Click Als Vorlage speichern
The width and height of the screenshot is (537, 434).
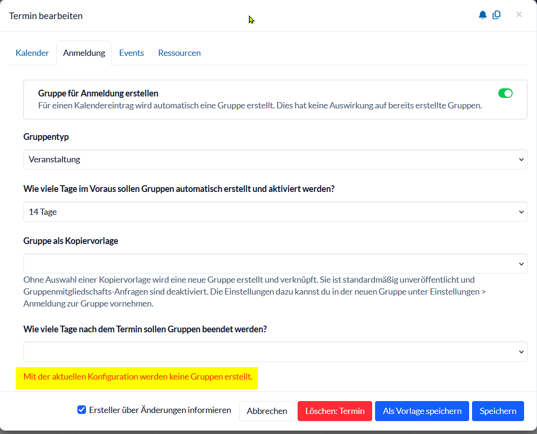pyautogui.click(x=422, y=411)
